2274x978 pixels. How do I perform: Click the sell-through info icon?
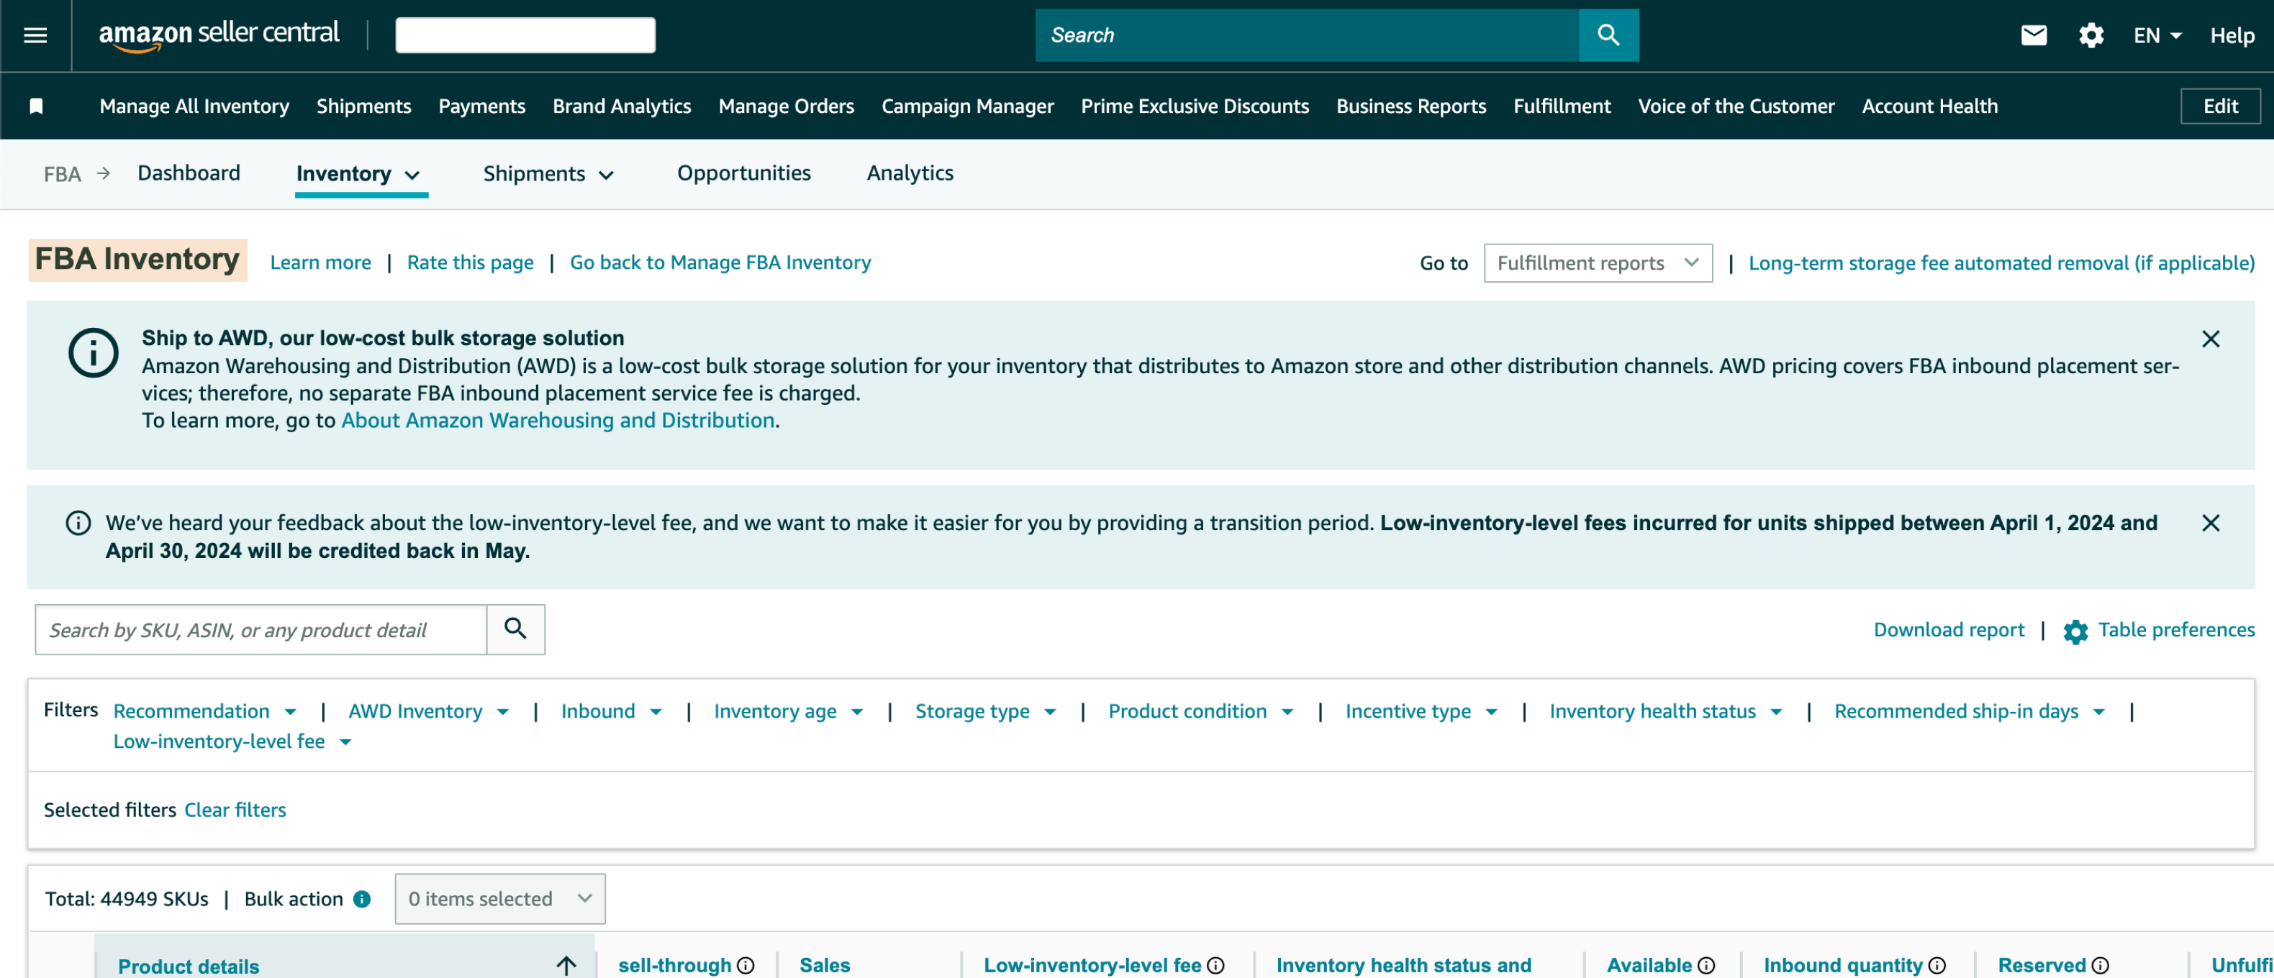tap(746, 966)
